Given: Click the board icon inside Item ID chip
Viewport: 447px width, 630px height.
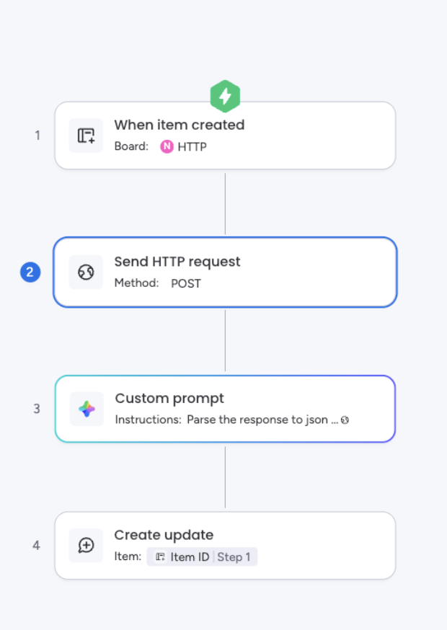Looking at the screenshot, I should (x=160, y=557).
